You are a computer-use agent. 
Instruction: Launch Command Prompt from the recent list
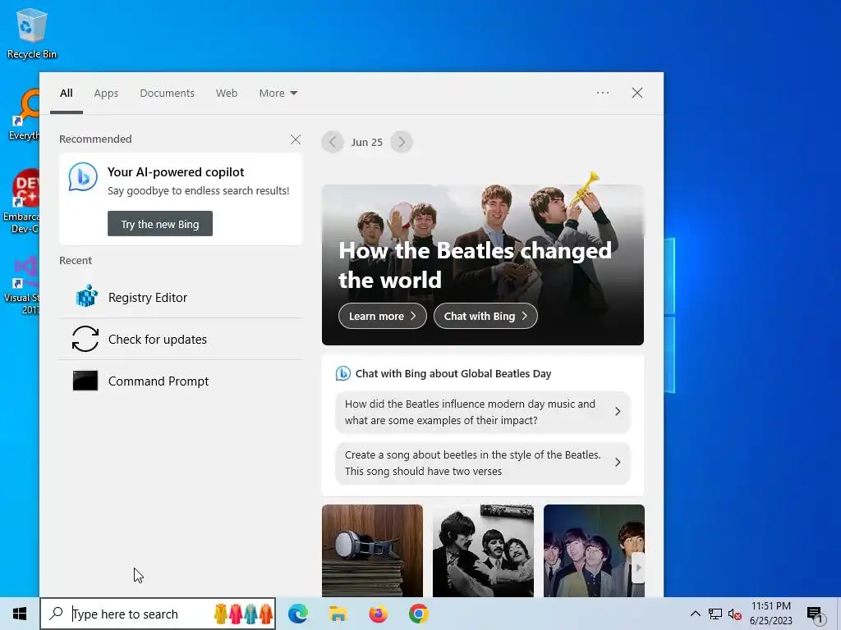point(181,381)
